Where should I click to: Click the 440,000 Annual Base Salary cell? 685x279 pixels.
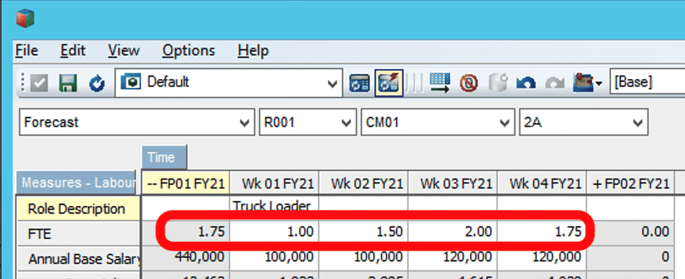(x=185, y=258)
